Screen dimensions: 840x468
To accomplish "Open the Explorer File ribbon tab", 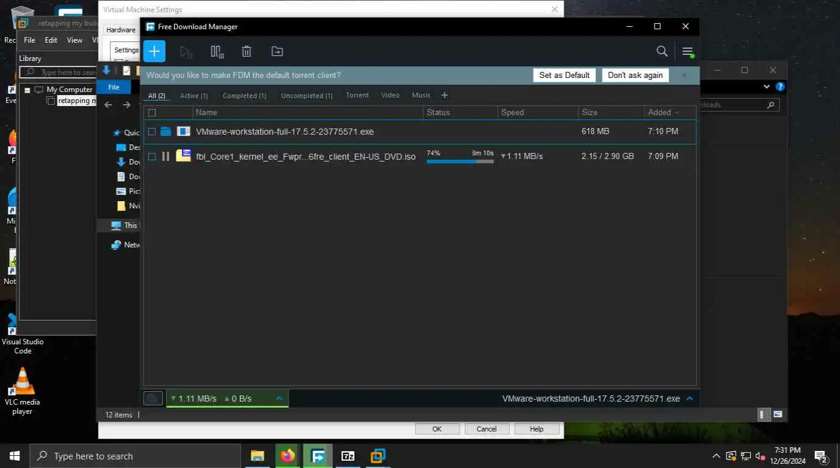I will 114,87.
